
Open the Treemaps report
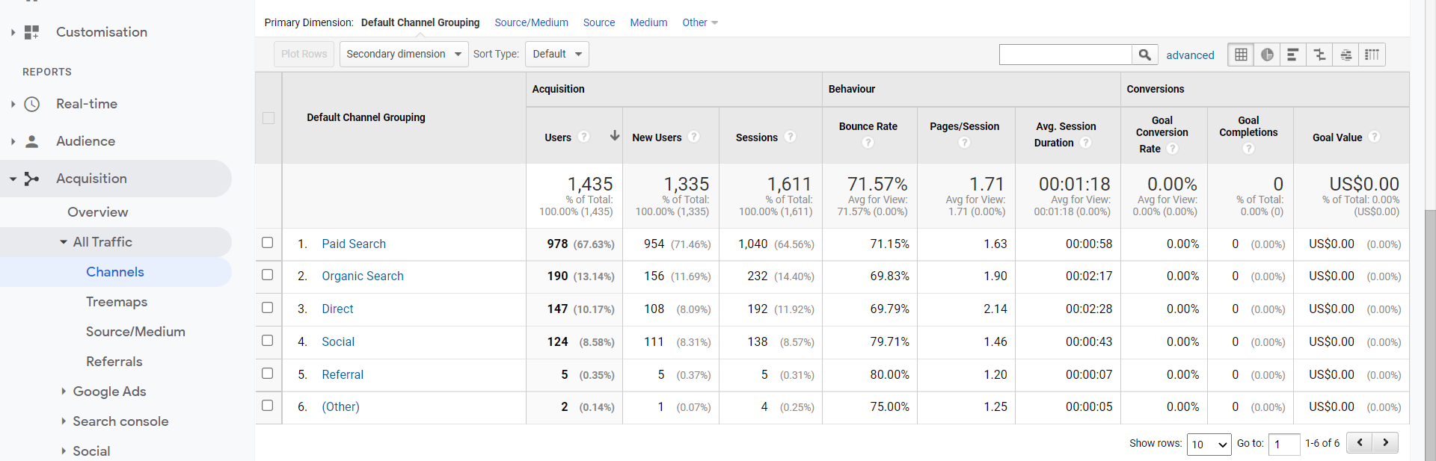117,302
